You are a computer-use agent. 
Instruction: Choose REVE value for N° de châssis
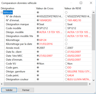[x=66, y=16]
